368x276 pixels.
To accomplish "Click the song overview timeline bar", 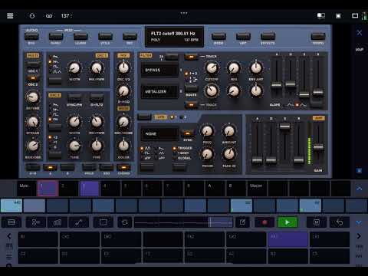I will point(183,222).
